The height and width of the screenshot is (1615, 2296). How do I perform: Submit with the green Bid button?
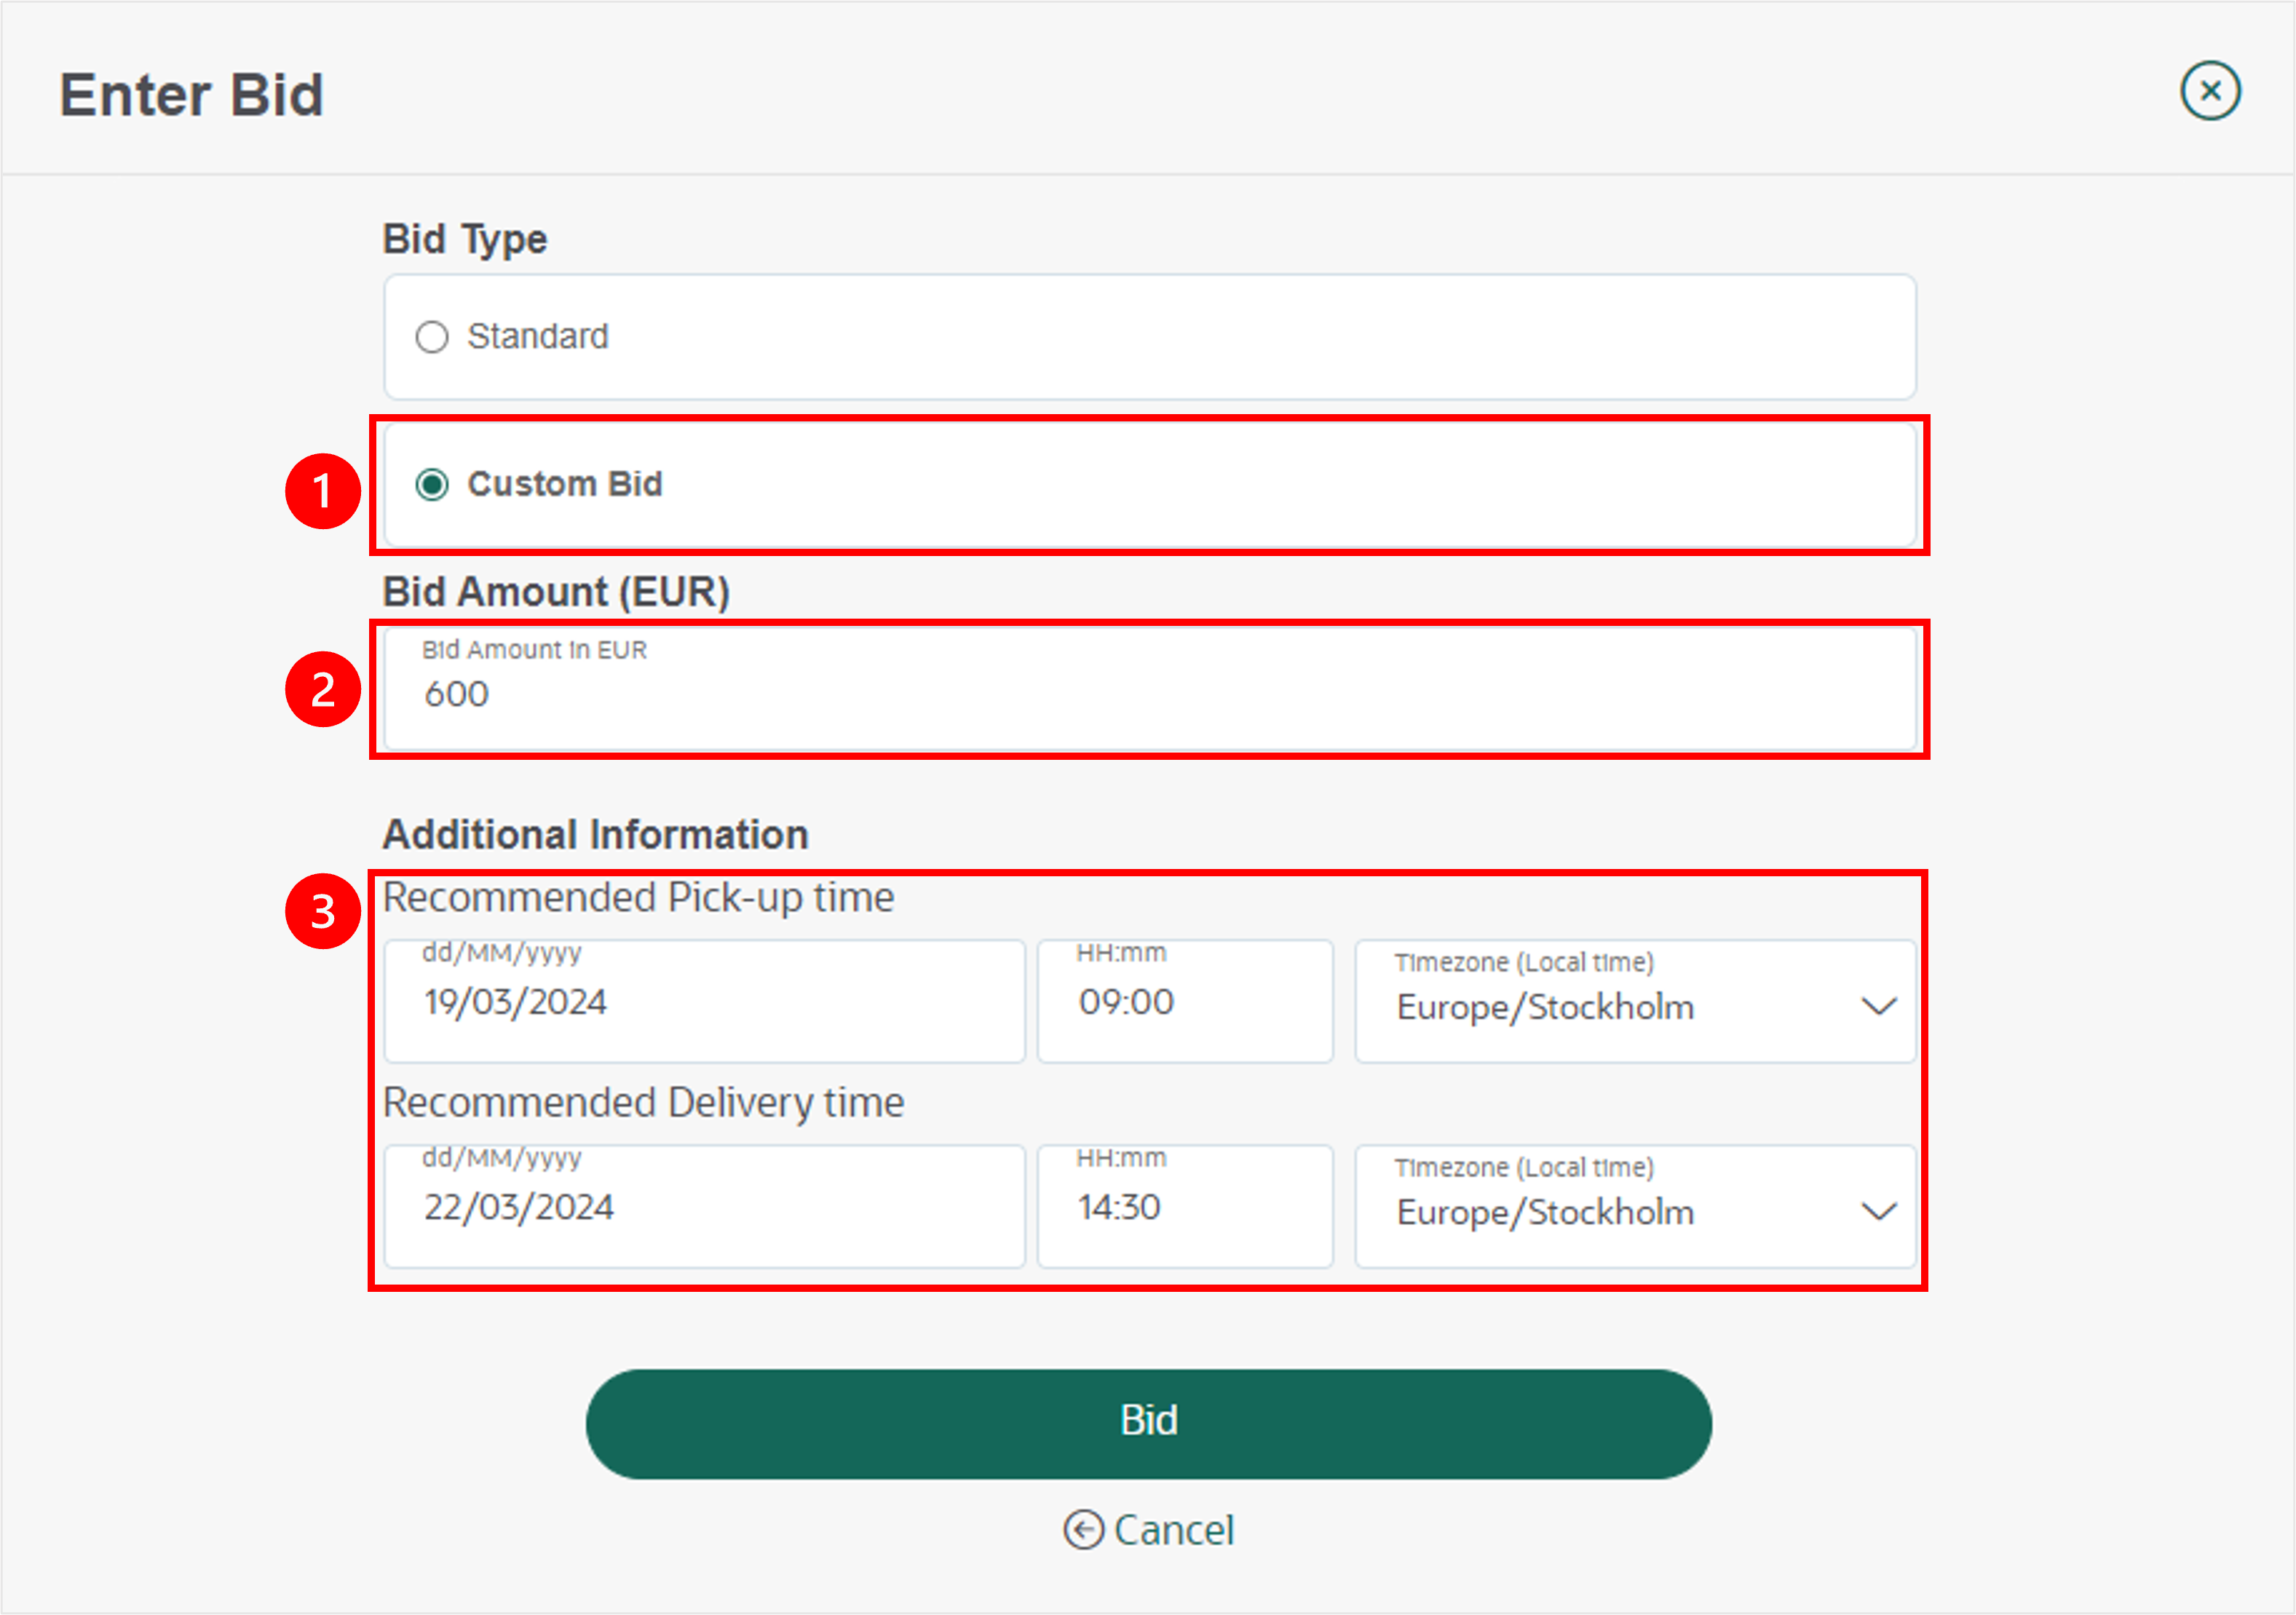coord(1149,1424)
